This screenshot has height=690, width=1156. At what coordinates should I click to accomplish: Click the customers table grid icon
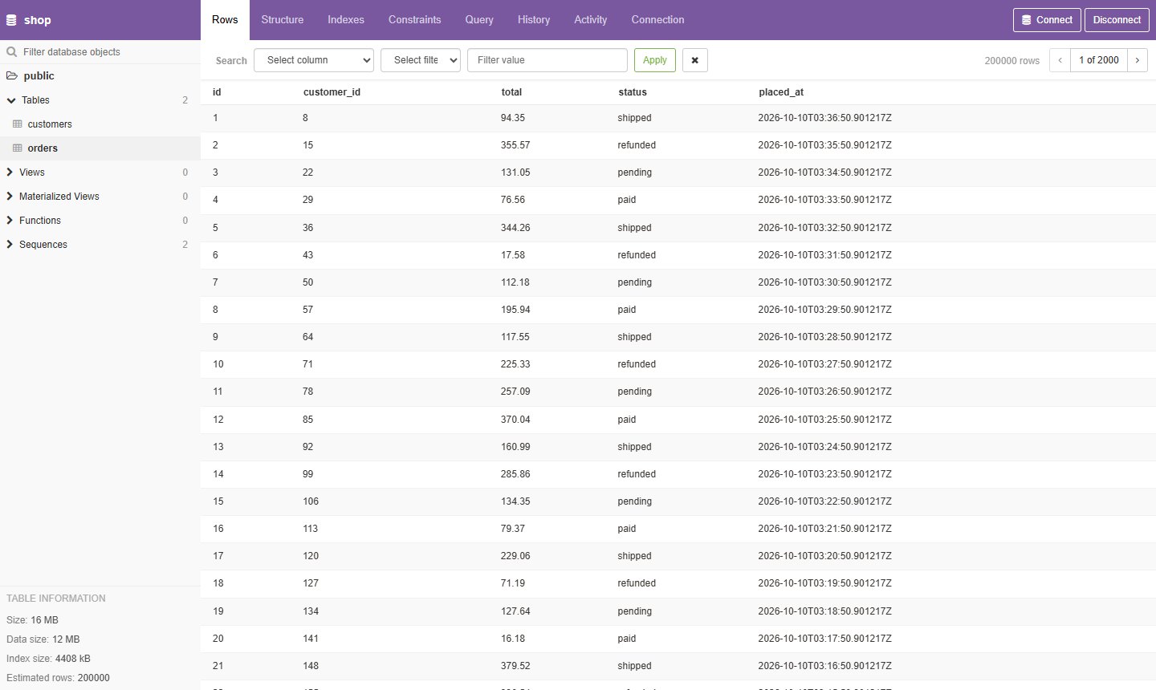pyautogui.click(x=18, y=124)
